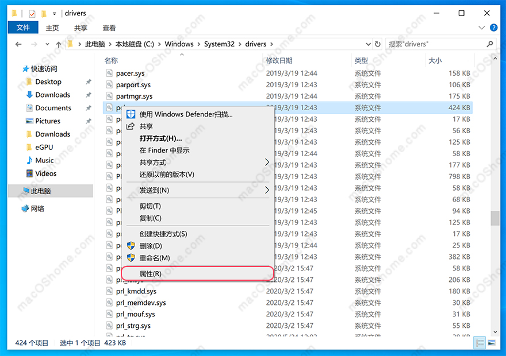Screen dimensions: 506x356
Task: Click the pacer.sys file icon
Action: 110,73
